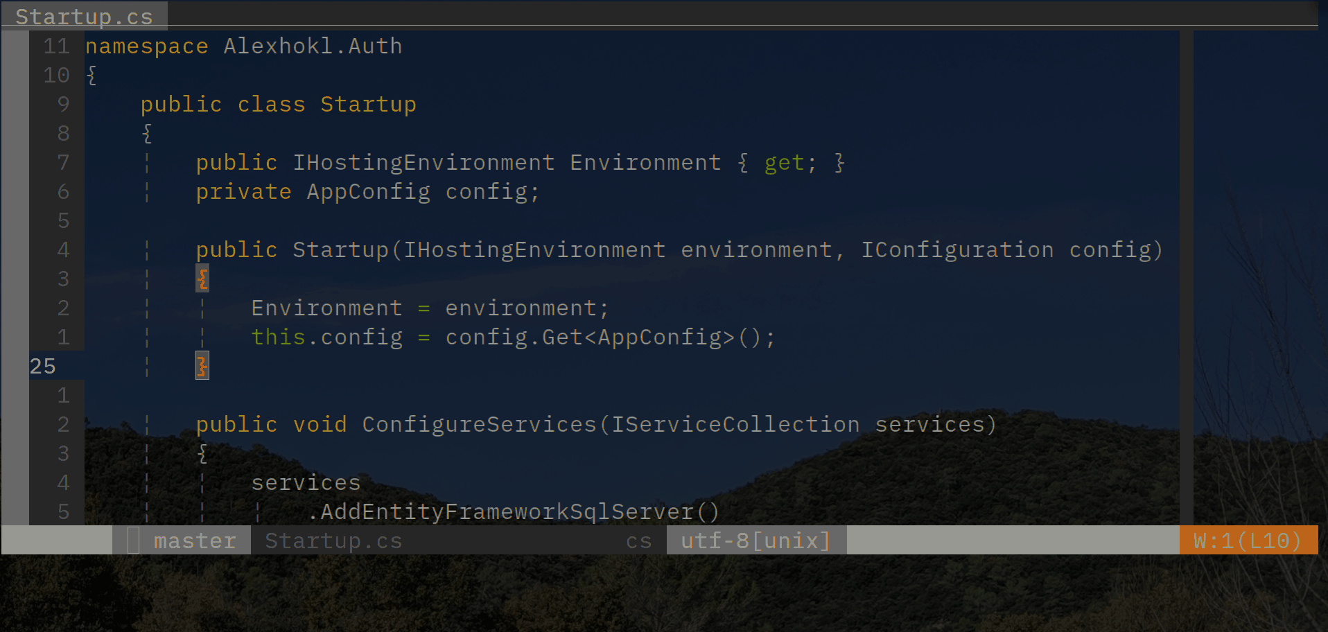Image resolution: width=1328 pixels, height=632 pixels.
Task: Click the cs filetype indicator in the statusline
Action: (638, 541)
